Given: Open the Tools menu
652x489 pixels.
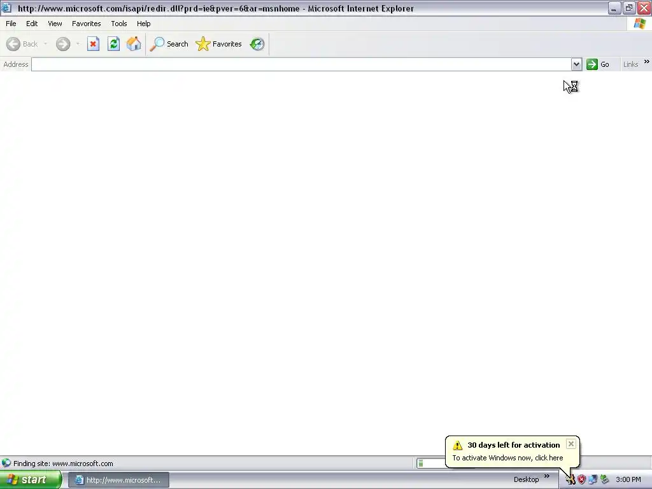Looking at the screenshot, I should click(x=119, y=24).
